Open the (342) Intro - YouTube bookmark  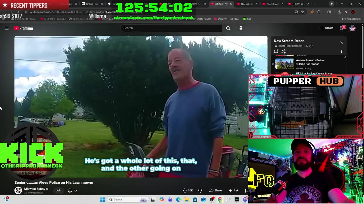point(53,19)
